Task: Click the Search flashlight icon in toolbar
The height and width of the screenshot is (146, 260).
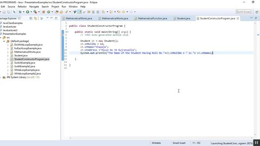Action: click(67, 12)
